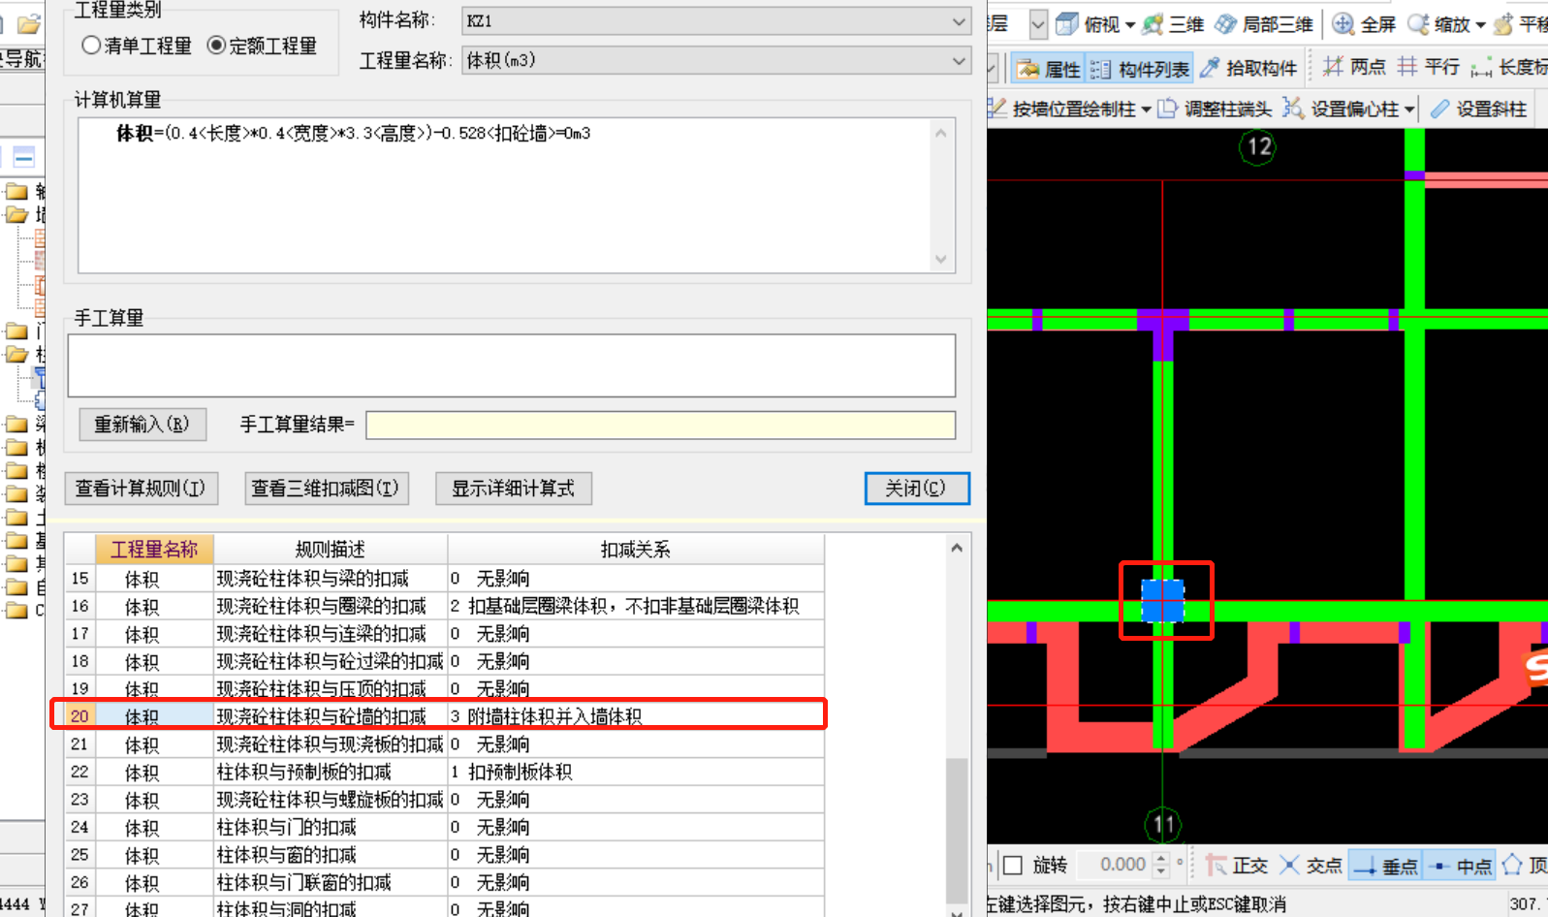Viewport: 1548px width, 917px height.
Task: Click the open-folder icon in top-left toolbar
Action: (28, 23)
